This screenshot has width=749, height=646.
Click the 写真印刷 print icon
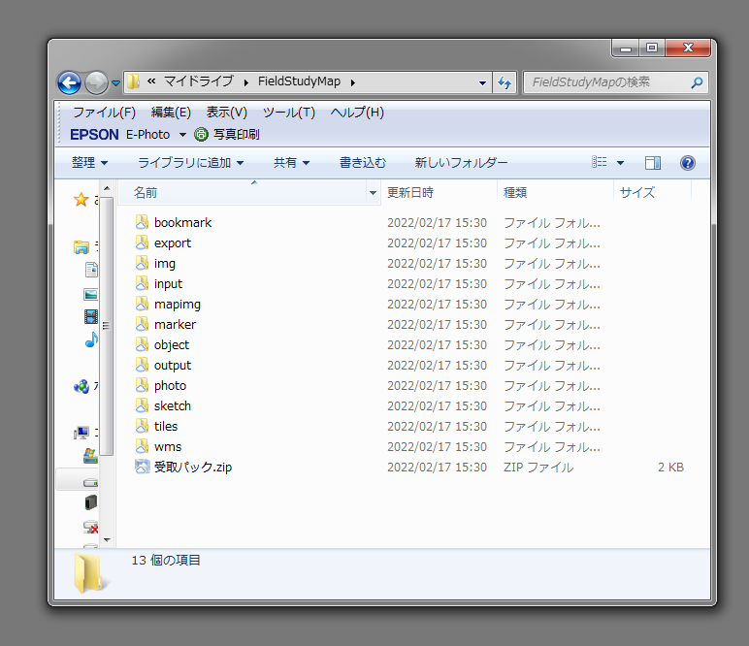[x=201, y=135]
